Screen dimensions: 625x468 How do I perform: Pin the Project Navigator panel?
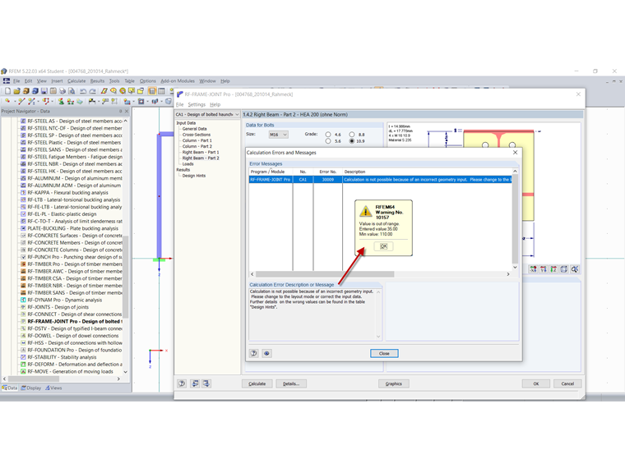[x=120, y=112]
